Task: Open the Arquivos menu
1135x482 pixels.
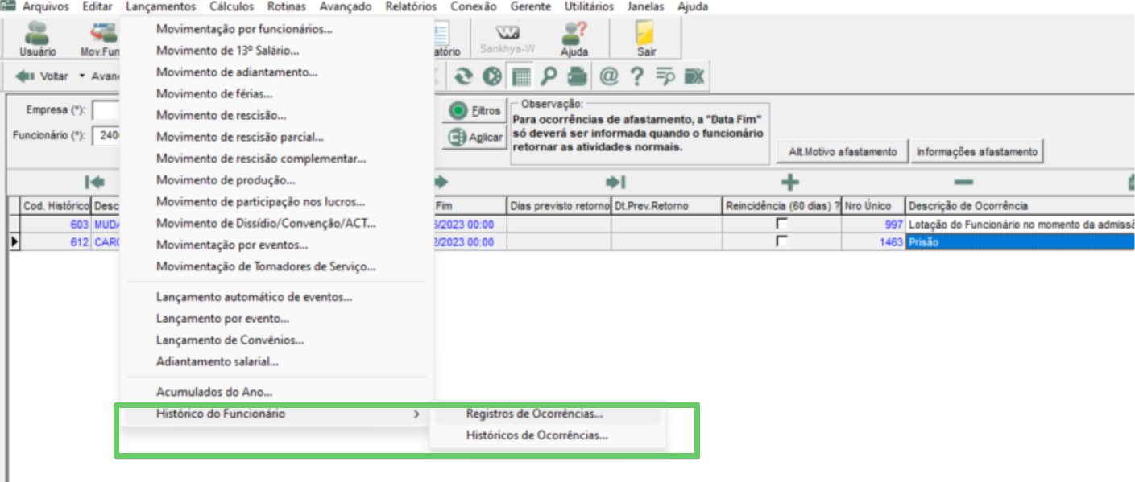Action: 45,6
